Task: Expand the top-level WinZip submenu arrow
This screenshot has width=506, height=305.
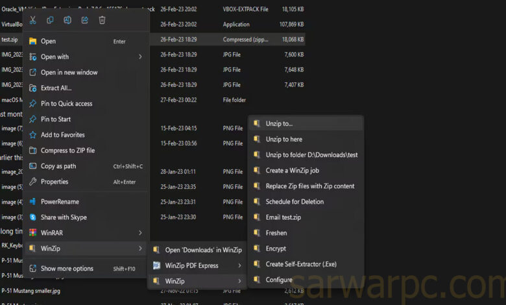Action: (x=140, y=249)
